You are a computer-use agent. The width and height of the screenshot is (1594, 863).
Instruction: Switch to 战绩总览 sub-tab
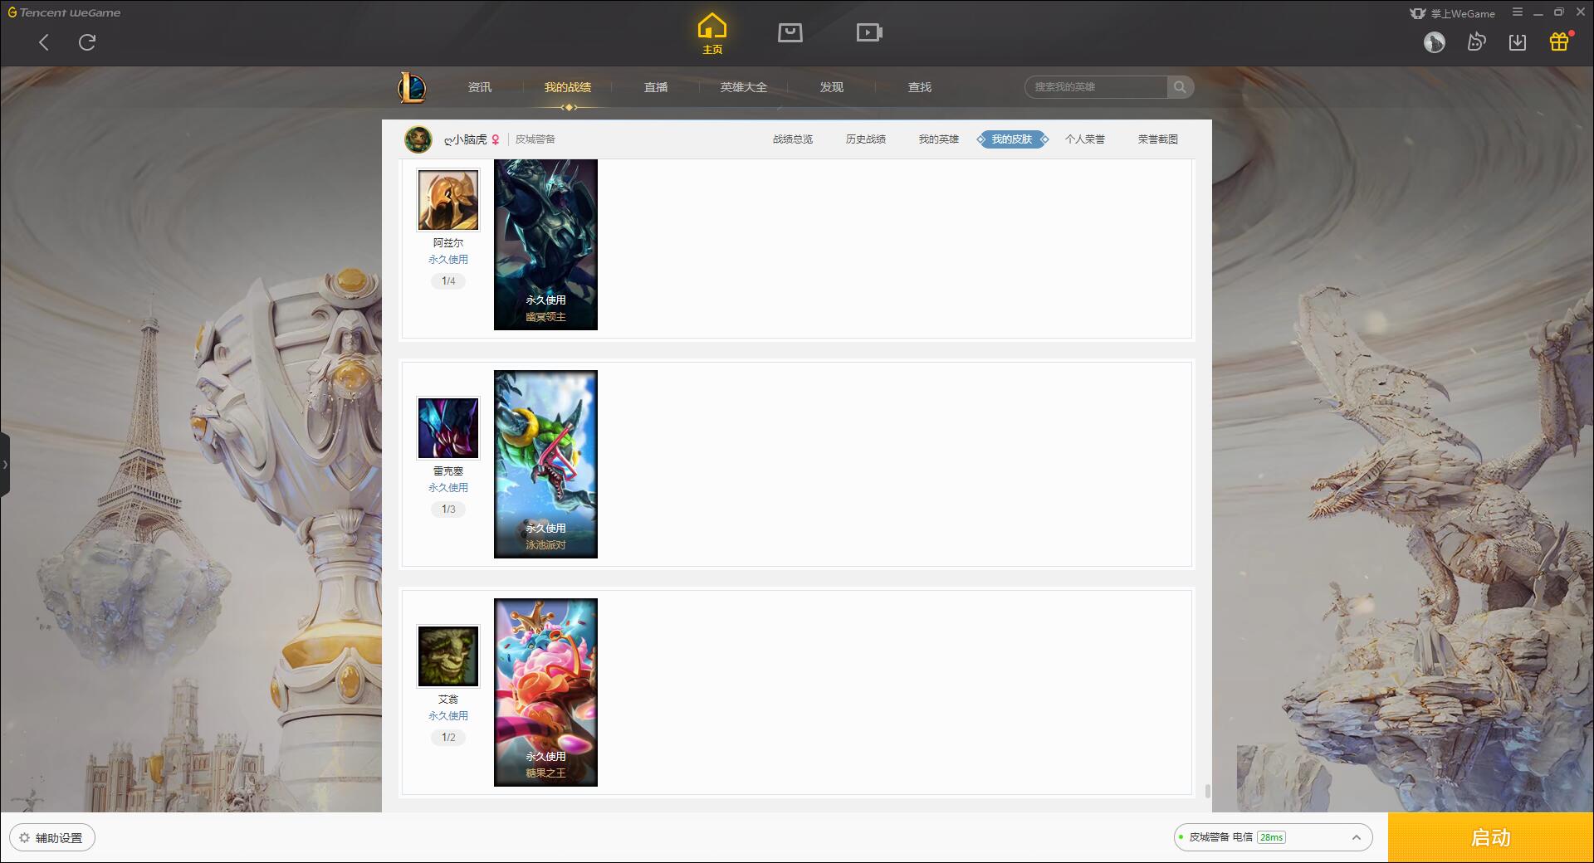[x=793, y=139]
